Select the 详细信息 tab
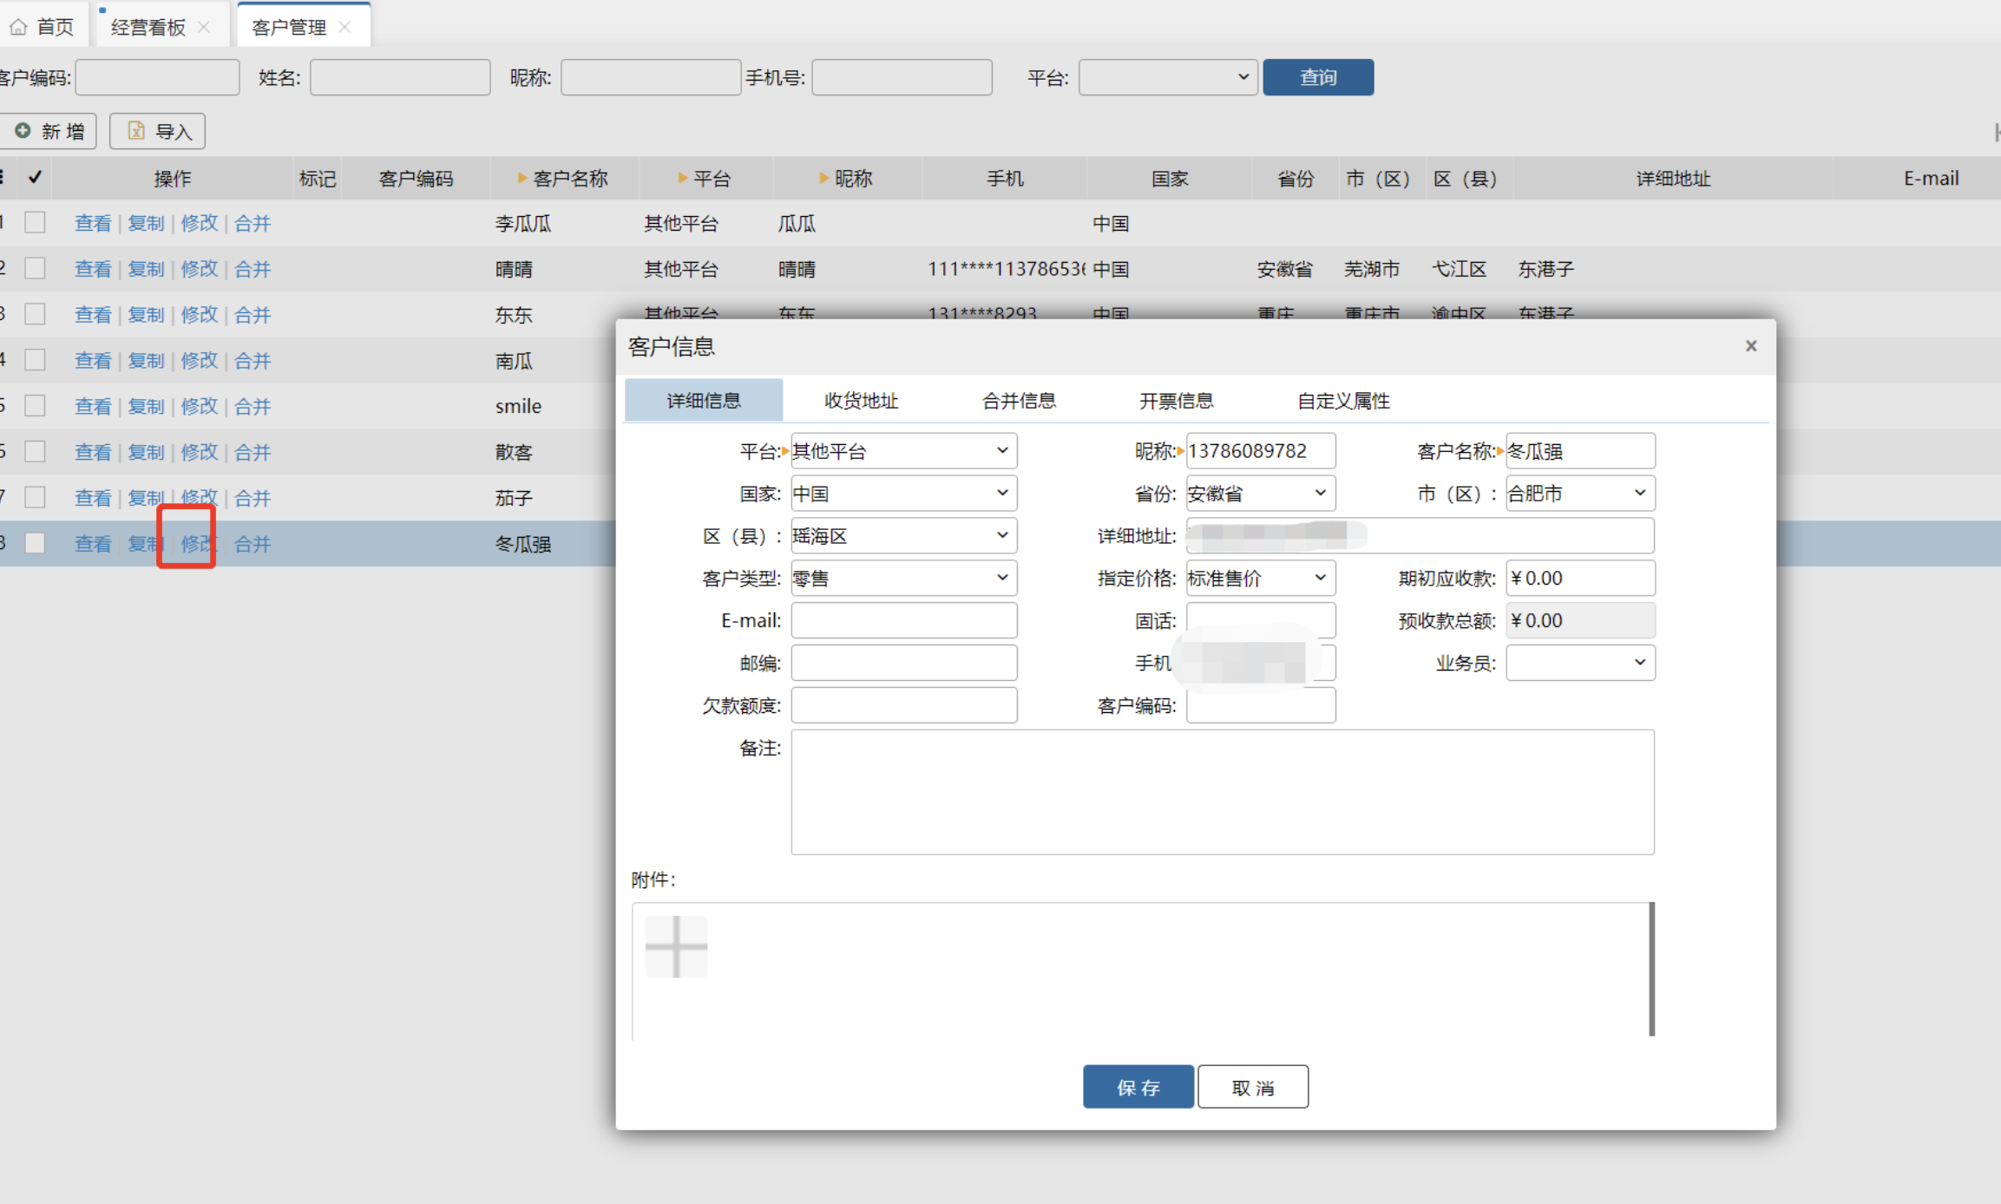 (x=703, y=400)
